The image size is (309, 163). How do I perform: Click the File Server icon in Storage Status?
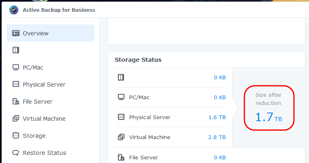click(121, 157)
